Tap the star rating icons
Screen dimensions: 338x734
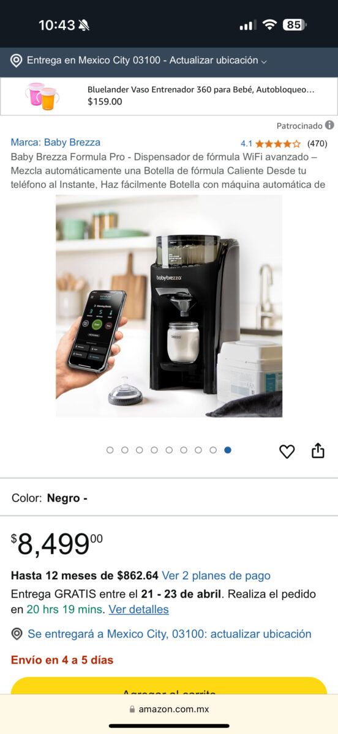278,144
